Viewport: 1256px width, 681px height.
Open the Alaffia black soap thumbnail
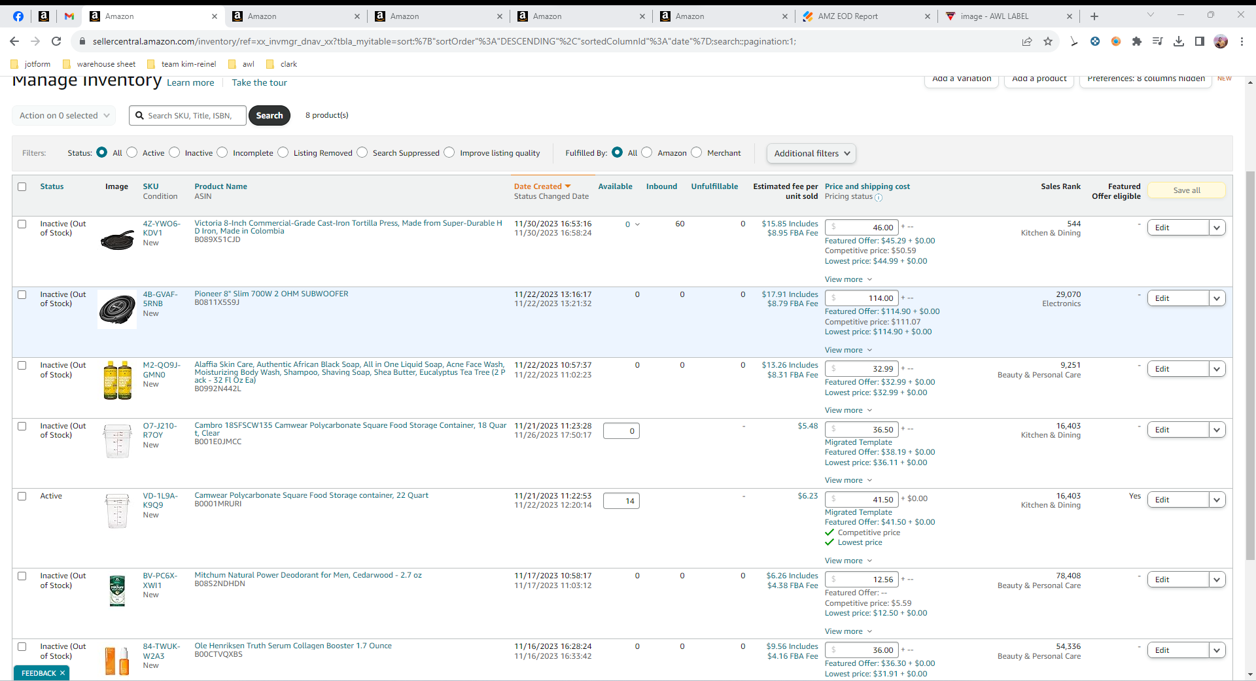tap(118, 380)
